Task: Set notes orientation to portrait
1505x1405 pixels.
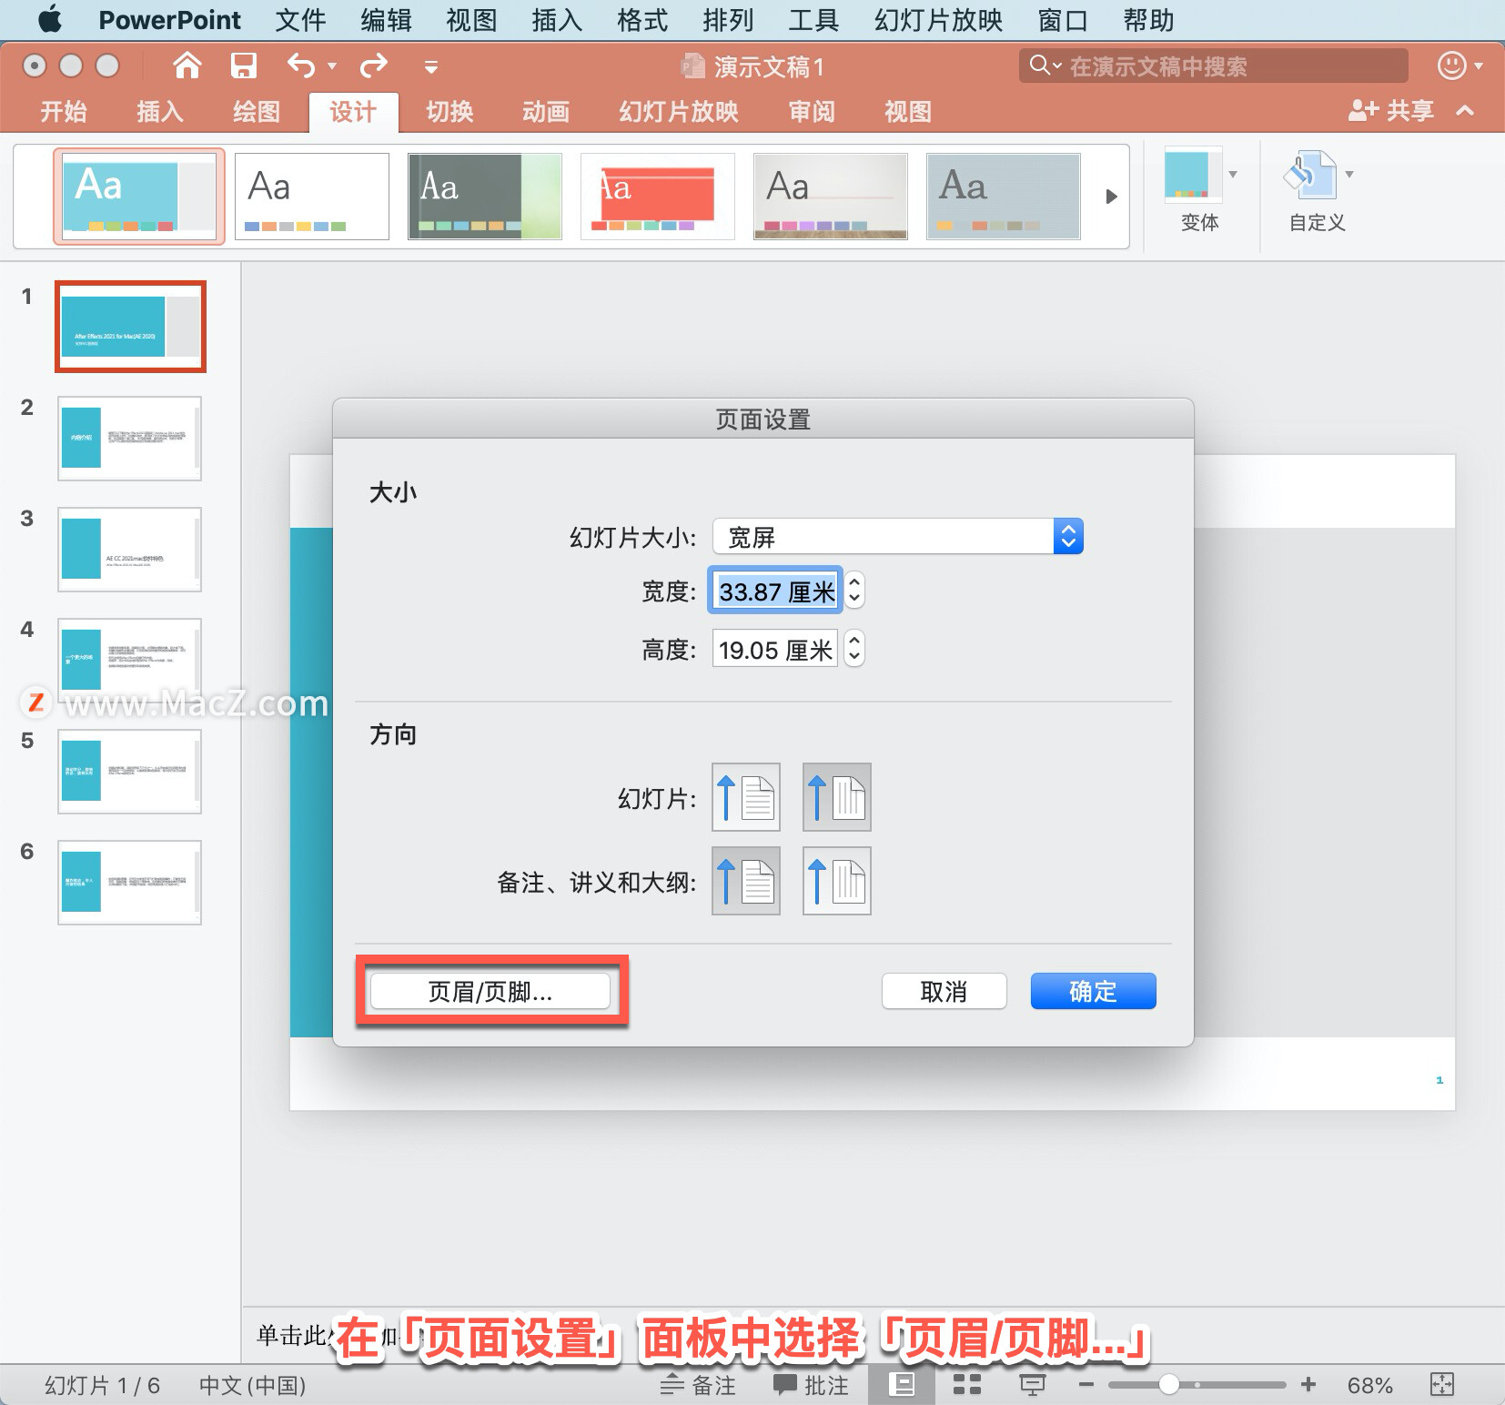Action: [746, 881]
